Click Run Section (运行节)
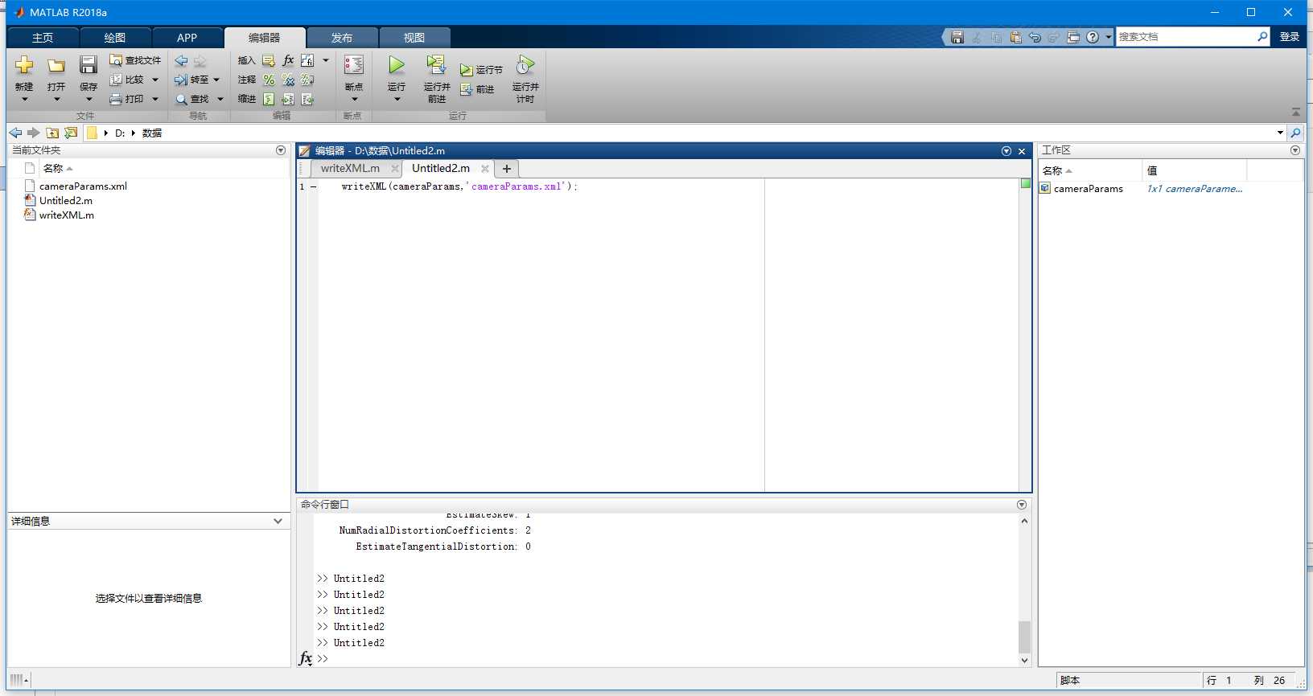Screen dimensions: 1313x696 tap(481, 70)
